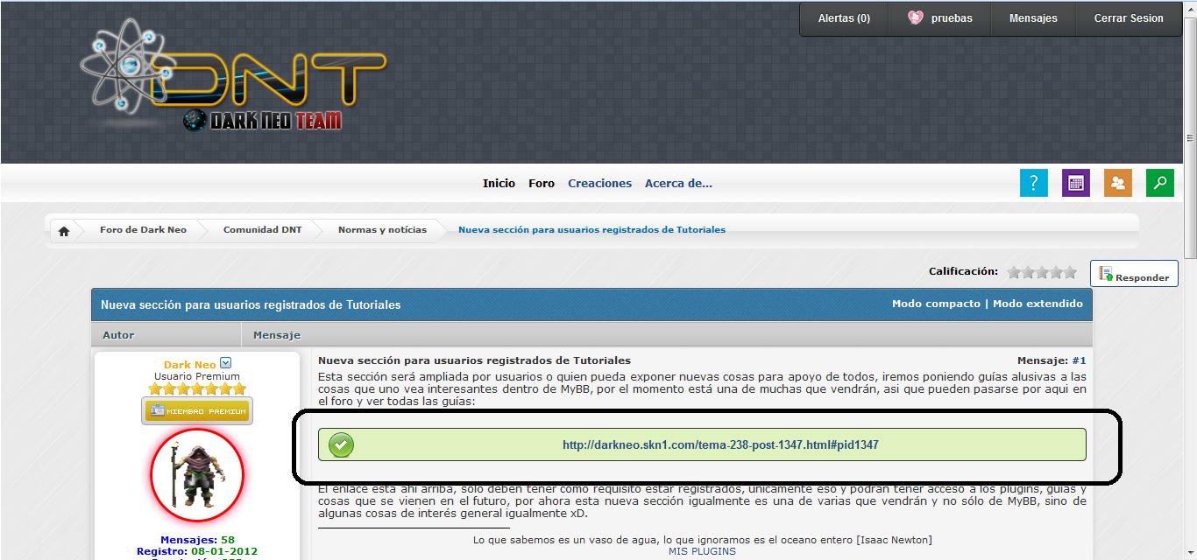Click the blue help question mark icon

(x=1033, y=183)
